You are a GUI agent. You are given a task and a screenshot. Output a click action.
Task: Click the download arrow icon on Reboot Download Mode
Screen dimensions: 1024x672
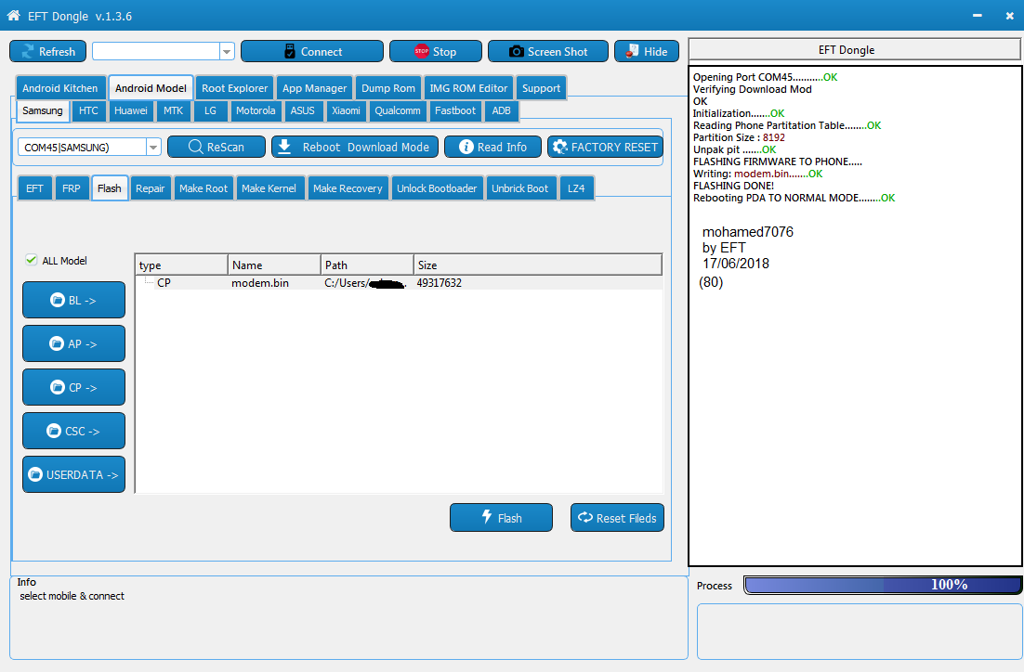coord(284,147)
